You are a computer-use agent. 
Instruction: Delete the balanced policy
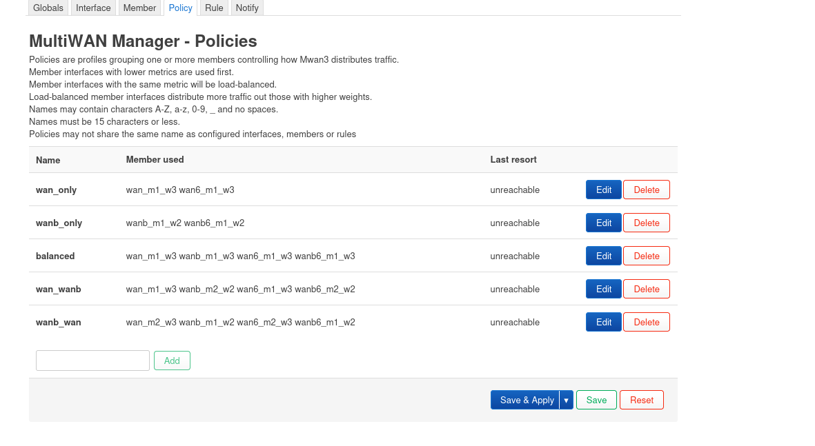(x=647, y=256)
